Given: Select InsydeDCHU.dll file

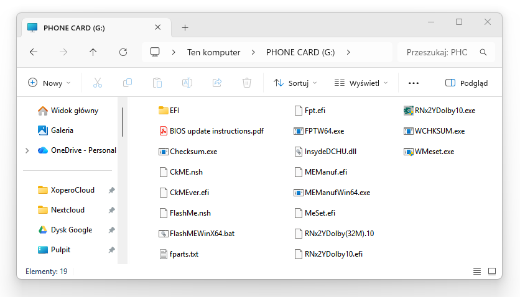Looking at the screenshot, I should coord(330,151).
